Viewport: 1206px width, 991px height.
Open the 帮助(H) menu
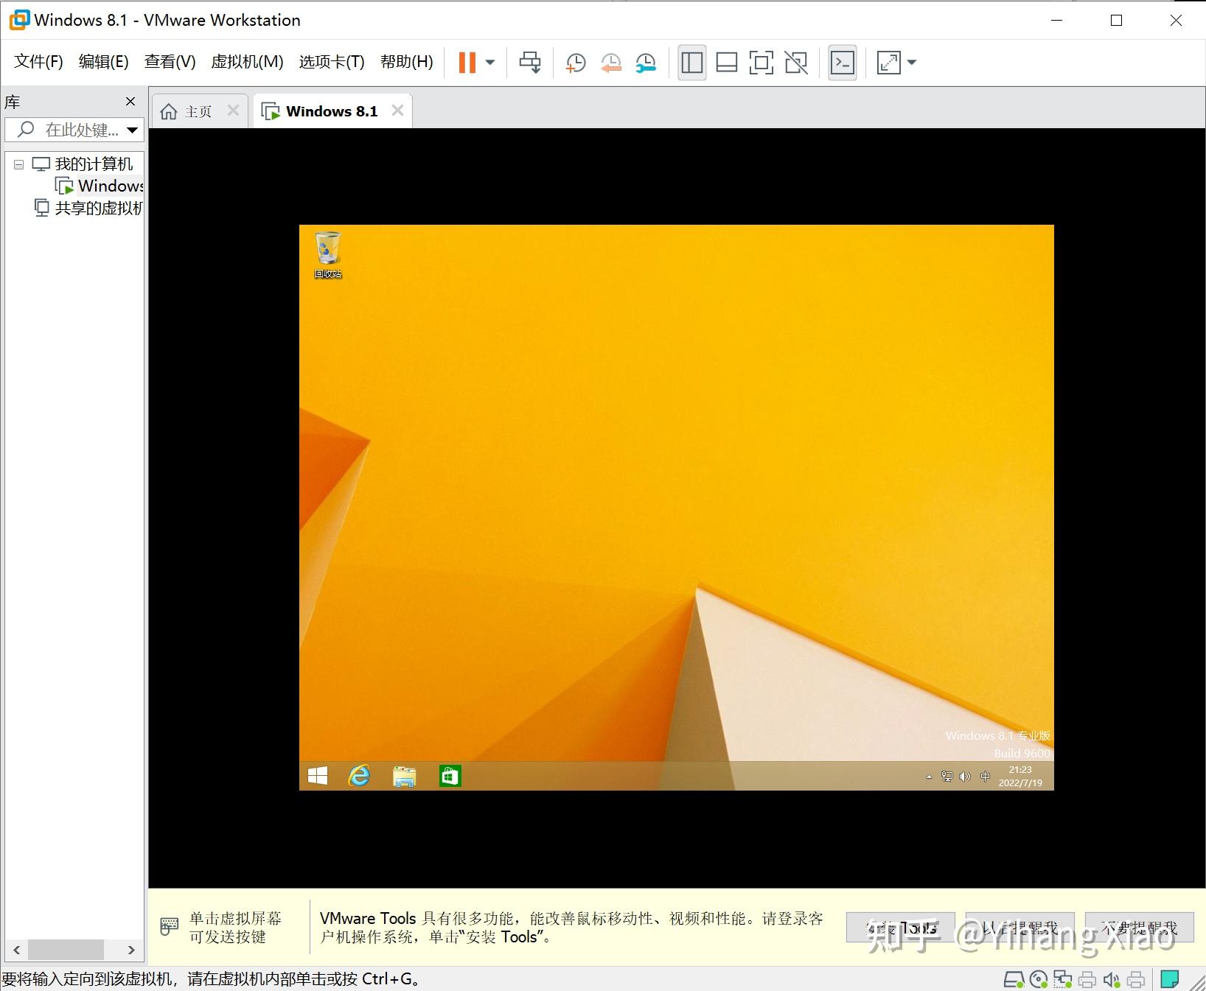406,62
